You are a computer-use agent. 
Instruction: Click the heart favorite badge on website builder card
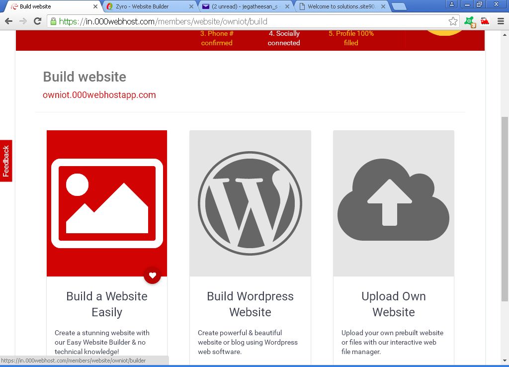152,275
